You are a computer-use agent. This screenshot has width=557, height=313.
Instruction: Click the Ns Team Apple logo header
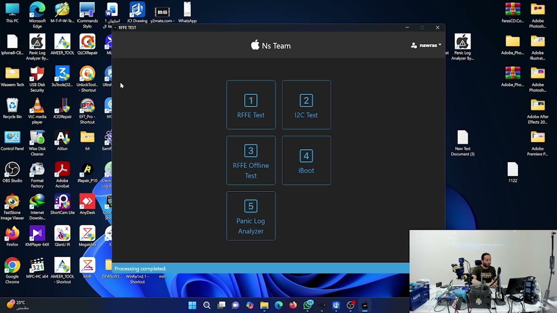click(x=271, y=46)
